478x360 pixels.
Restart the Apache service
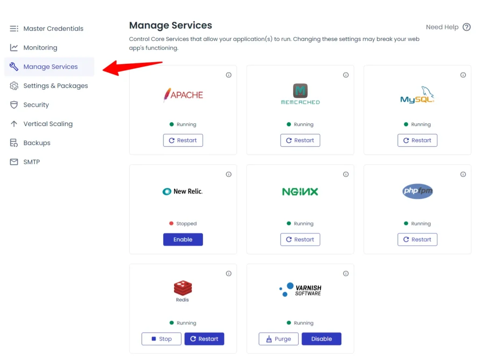[x=183, y=140]
